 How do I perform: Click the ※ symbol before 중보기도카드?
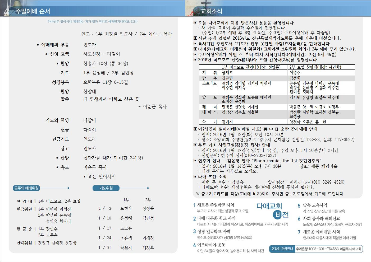pos(198,194)
